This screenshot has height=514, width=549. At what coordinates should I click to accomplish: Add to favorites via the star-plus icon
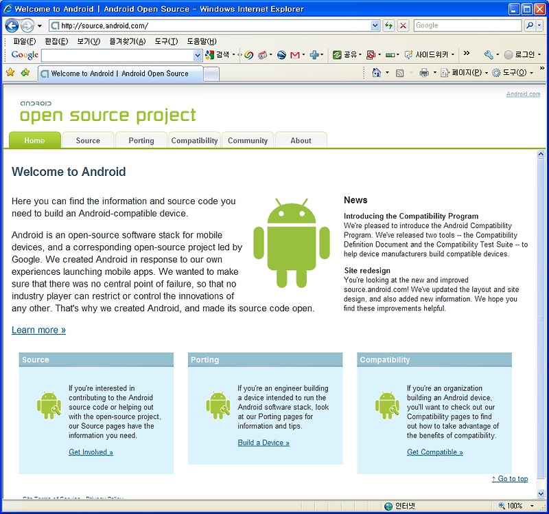[25, 71]
